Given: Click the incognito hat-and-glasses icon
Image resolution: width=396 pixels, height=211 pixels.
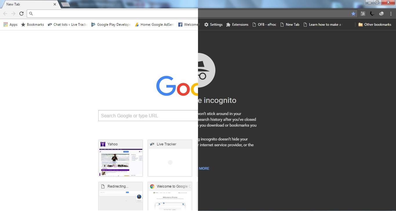Looking at the screenshot, I should click(207, 70).
